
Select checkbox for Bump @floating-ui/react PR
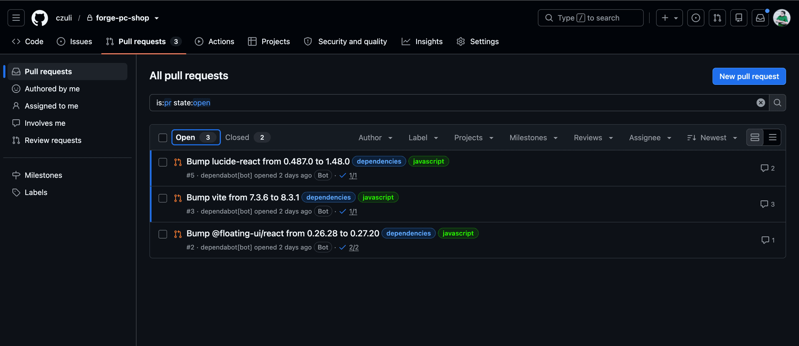[x=163, y=234]
